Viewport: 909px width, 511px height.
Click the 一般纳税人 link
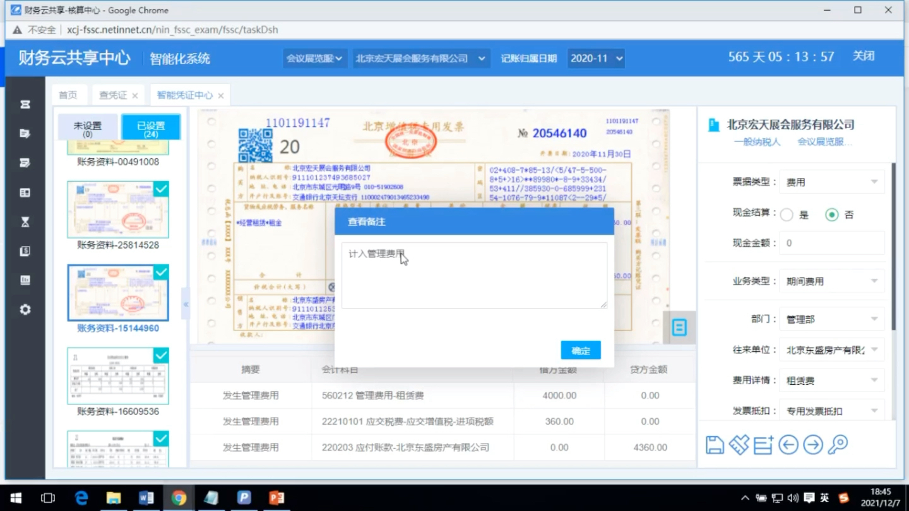[x=757, y=142]
